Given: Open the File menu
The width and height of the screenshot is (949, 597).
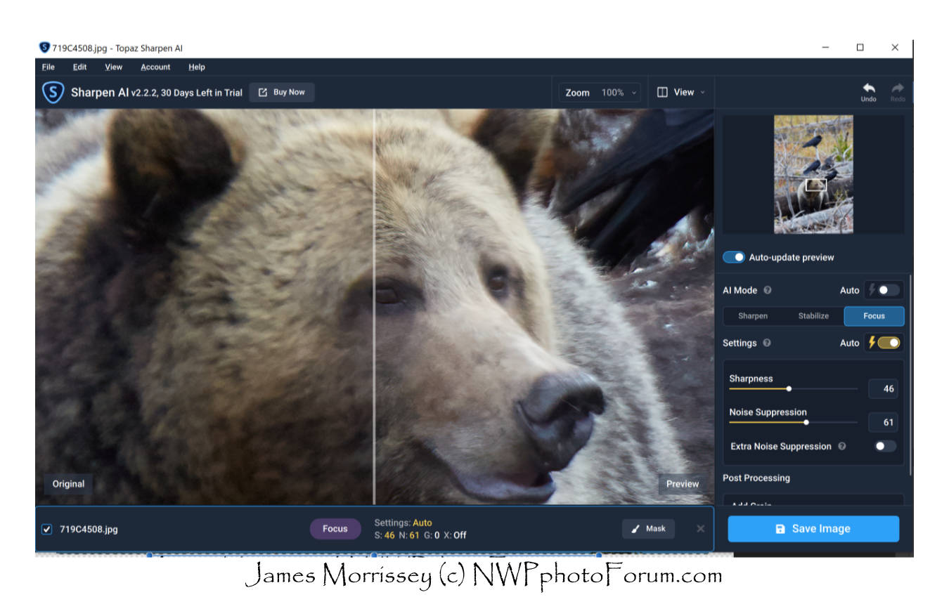Looking at the screenshot, I should (48, 67).
